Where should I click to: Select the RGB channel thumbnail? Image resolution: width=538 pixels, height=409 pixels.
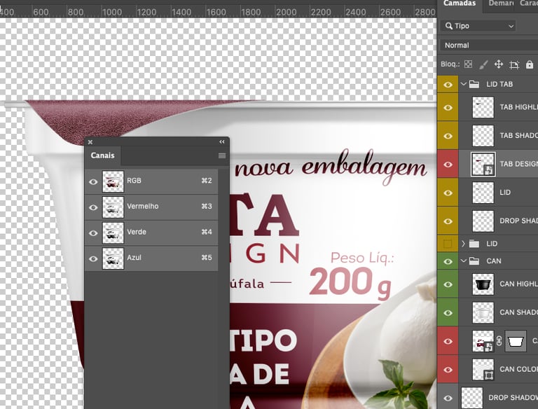tap(113, 181)
